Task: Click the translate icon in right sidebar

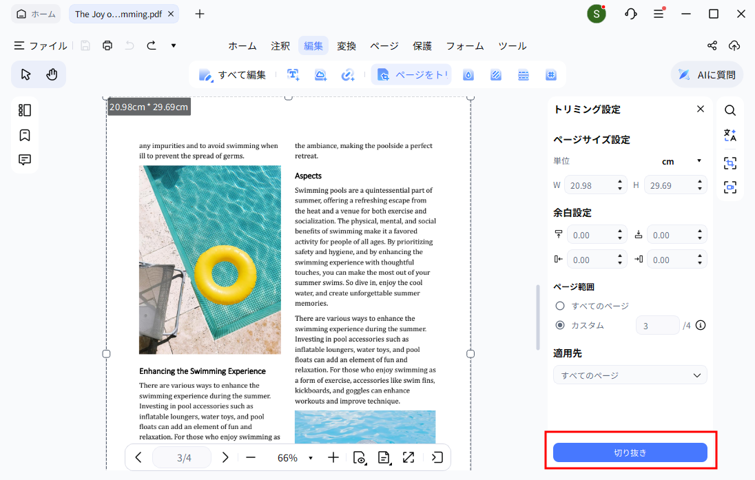Action: click(x=730, y=135)
